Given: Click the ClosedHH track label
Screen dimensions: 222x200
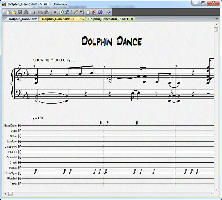Looking at the screenshot, I should [11, 147].
